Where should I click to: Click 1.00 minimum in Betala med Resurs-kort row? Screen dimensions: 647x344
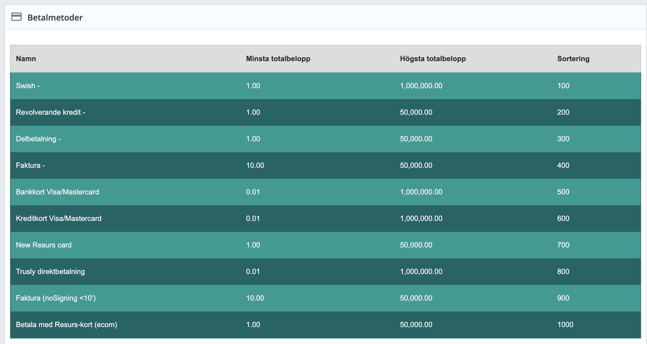[x=253, y=324]
